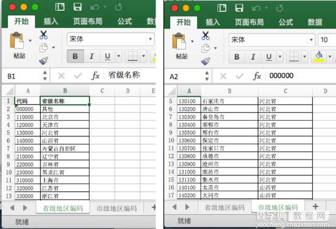Select row 10 header in left sheet
Viewport: 336px width, 229px height.
point(9,172)
